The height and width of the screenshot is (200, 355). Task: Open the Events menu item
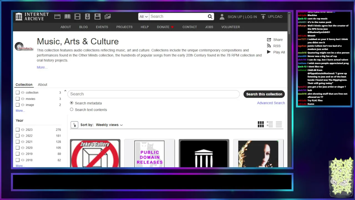102,27
